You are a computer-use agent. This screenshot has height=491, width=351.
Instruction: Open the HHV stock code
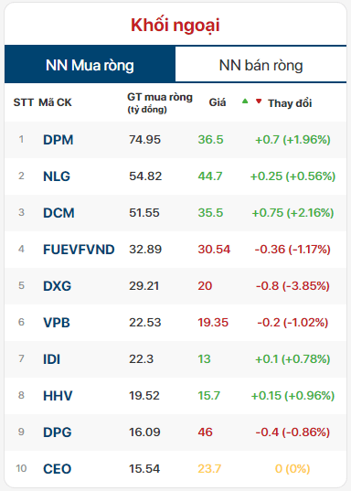(x=58, y=396)
